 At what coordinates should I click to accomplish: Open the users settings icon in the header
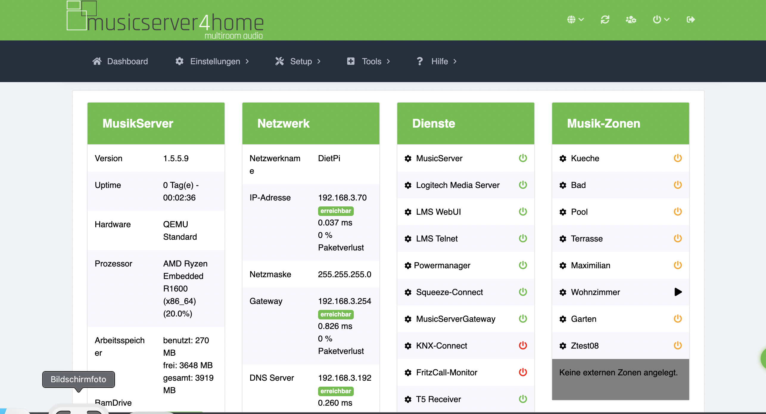click(x=631, y=20)
